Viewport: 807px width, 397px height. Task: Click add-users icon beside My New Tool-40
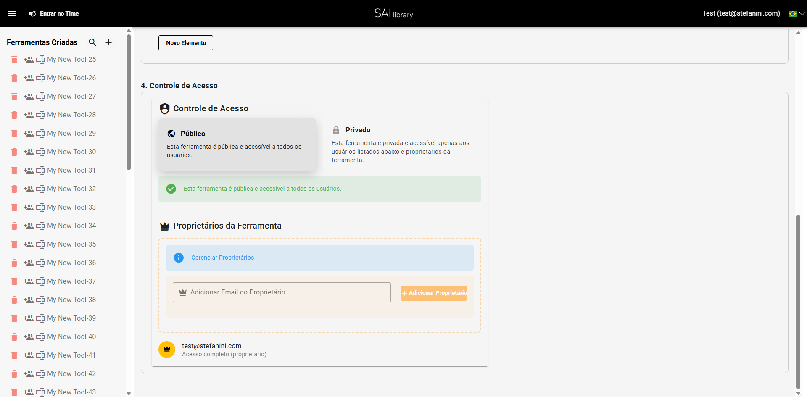pos(29,337)
